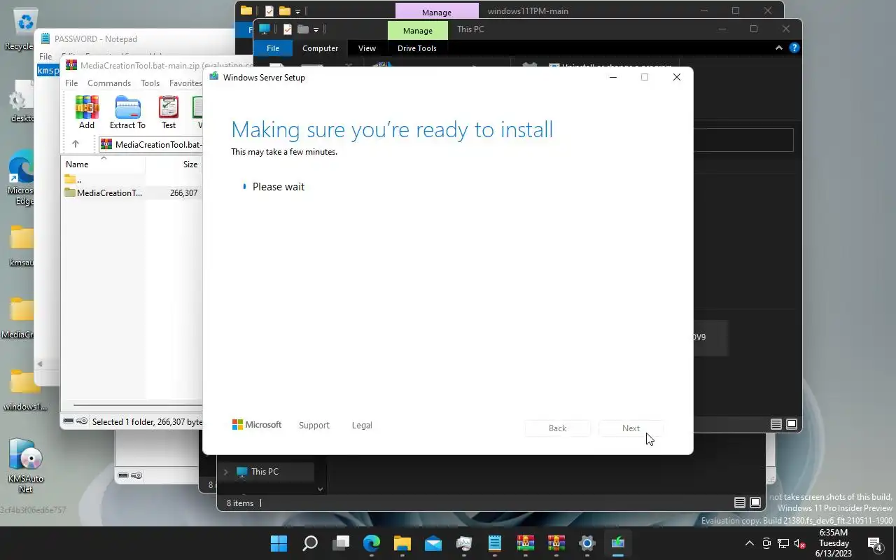Click the Add icon in WinRAR toolbar
This screenshot has height=560, width=896.
tap(87, 113)
